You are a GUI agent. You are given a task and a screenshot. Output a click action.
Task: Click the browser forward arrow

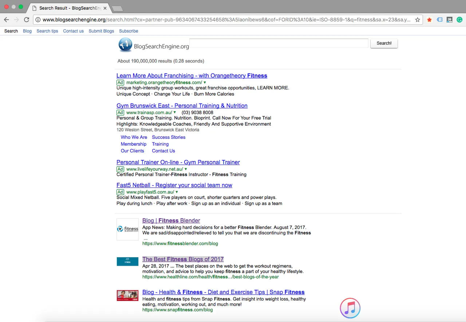(16, 20)
